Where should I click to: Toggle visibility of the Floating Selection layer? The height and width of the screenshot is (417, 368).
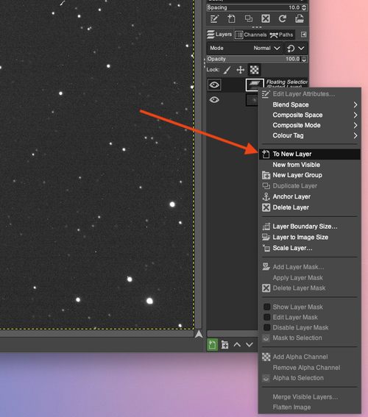pyautogui.click(x=214, y=85)
